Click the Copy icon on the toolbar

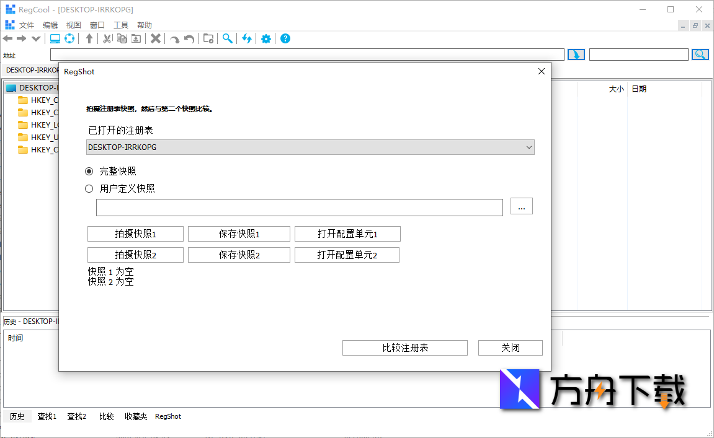[122, 38]
